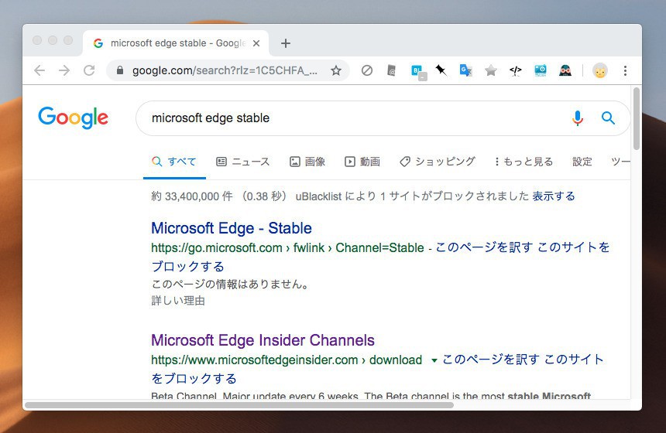Click the code brackets extension icon
The width and height of the screenshot is (666, 433).
pos(515,70)
